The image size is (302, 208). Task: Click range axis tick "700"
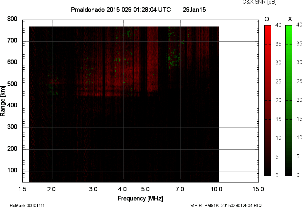click(12, 41)
